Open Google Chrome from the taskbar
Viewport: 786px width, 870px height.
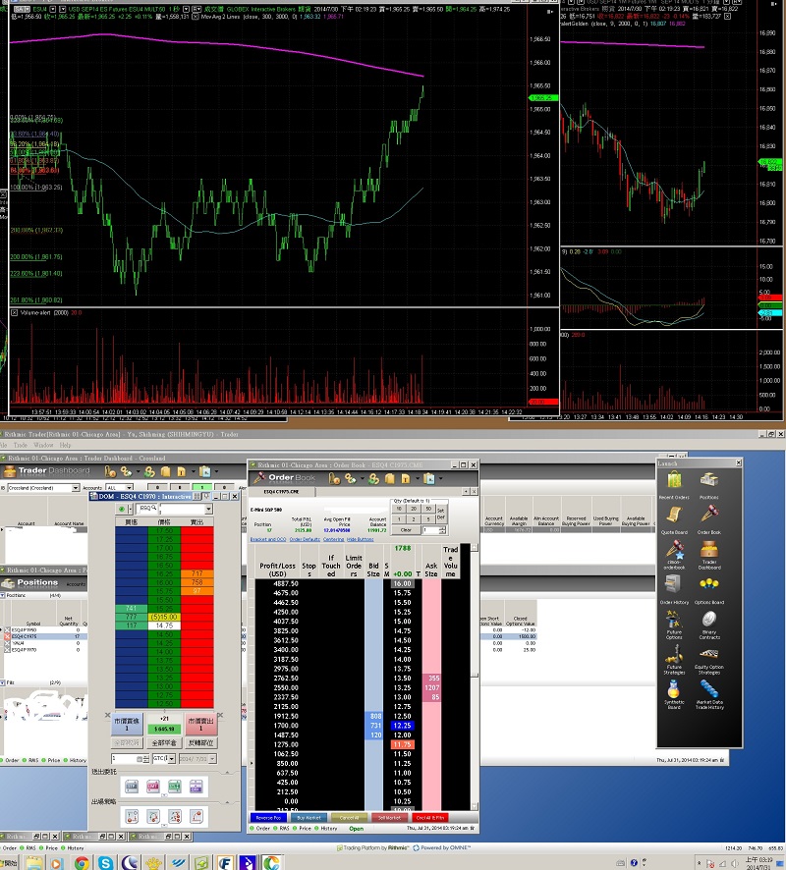point(82,863)
